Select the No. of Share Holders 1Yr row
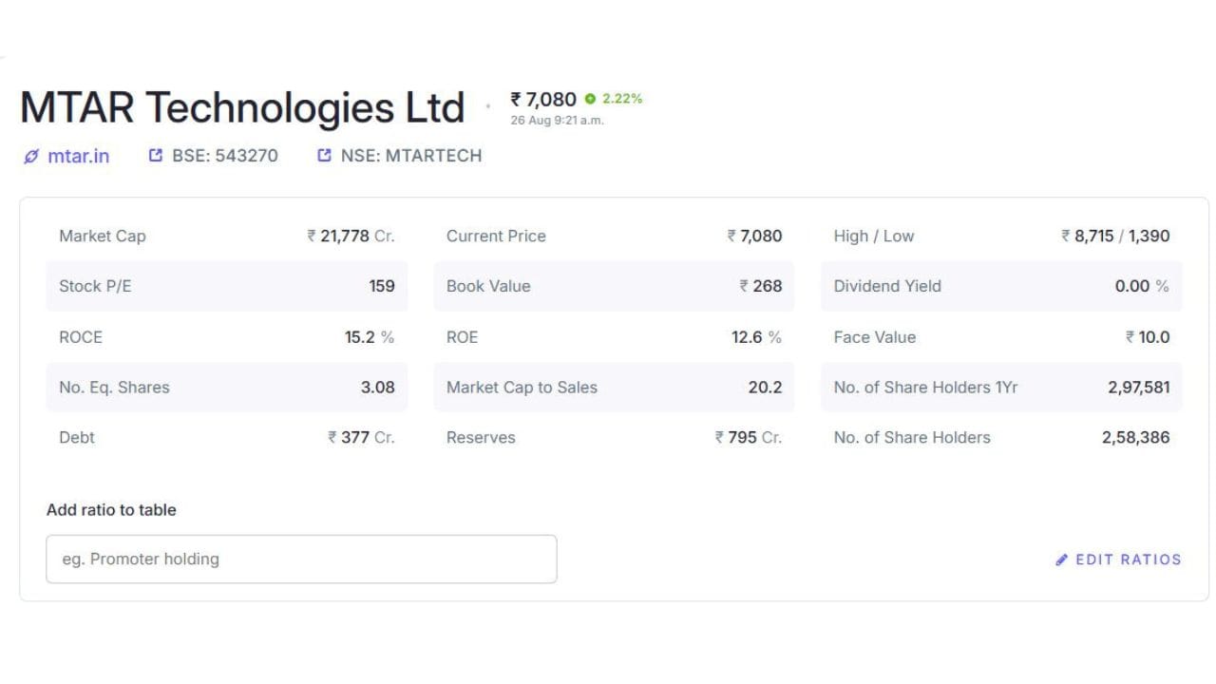 1001,387
